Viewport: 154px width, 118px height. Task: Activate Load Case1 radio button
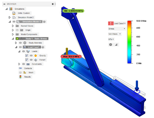pos(43,47)
